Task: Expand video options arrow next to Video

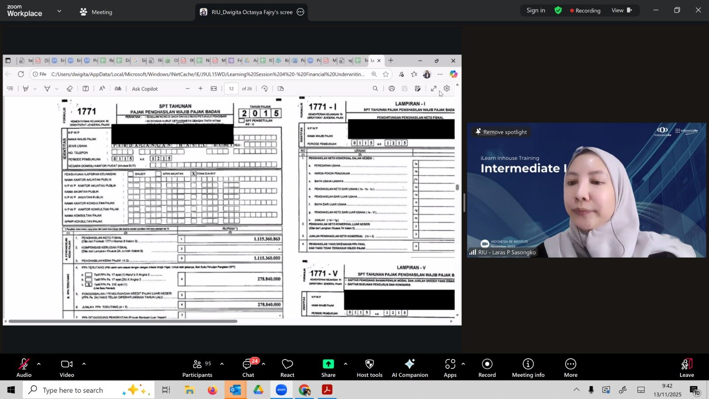Action: coord(84,364)
